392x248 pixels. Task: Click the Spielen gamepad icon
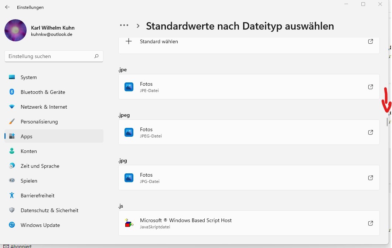pyautogui.click(x=12, y=180)
